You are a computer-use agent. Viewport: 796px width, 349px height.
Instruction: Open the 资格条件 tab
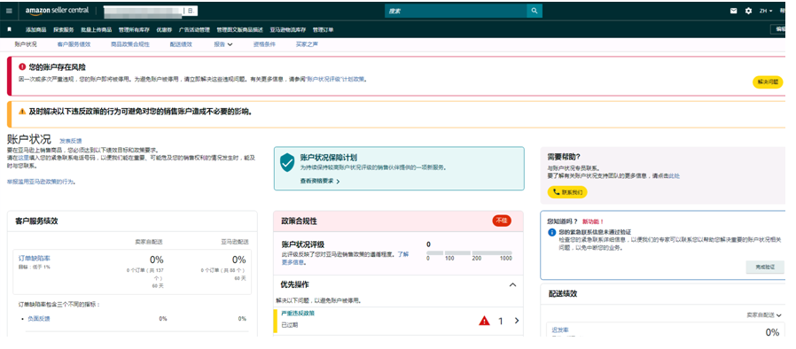(x=264, y=44)
